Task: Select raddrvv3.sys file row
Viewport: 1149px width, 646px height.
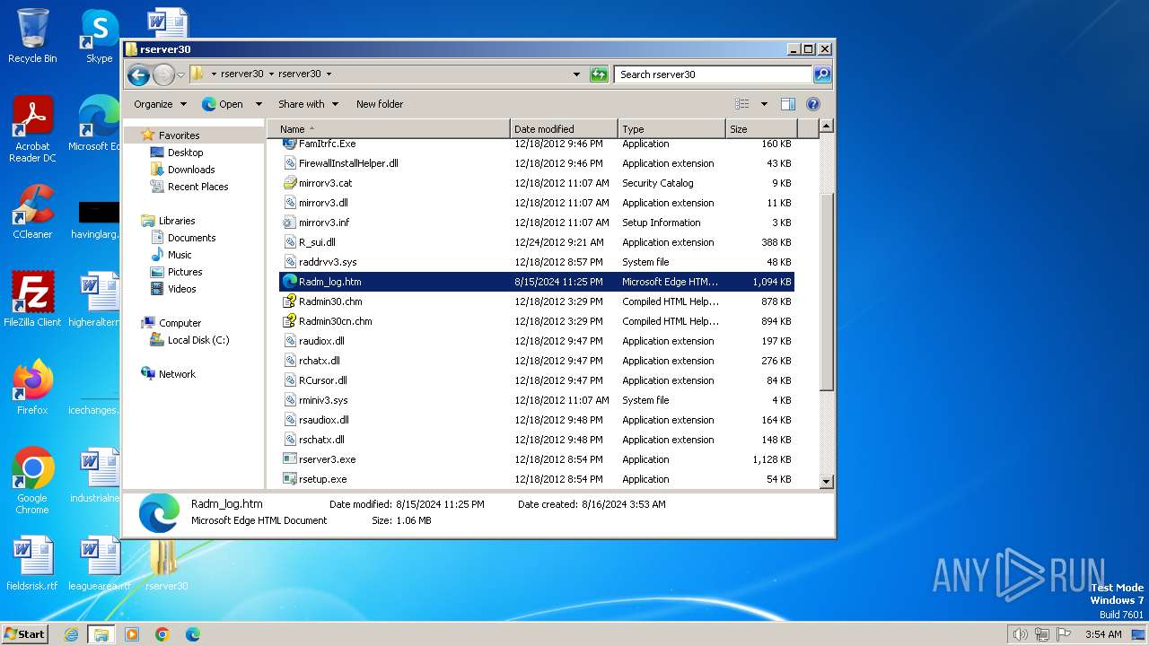Action: (537, 262)
